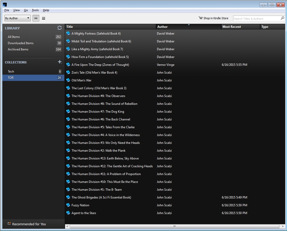Switch to list view

[x=36, y=18]
